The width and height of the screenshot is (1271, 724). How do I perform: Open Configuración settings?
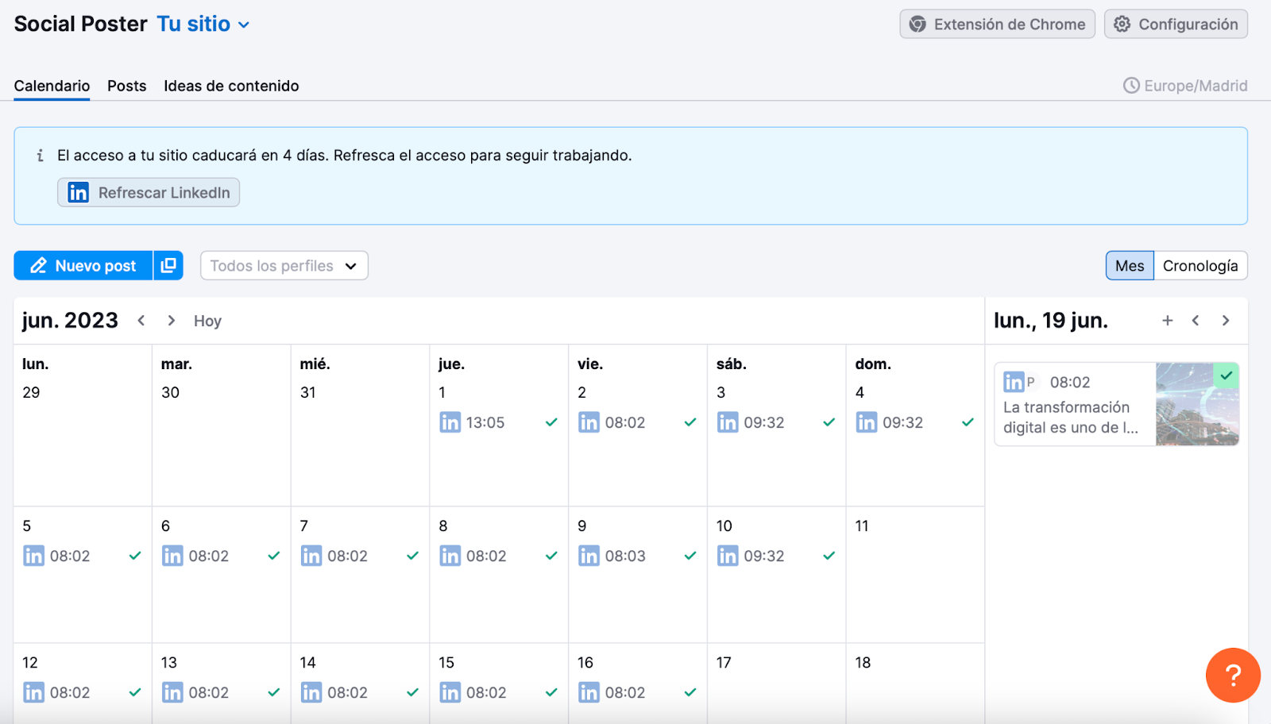1176,24
